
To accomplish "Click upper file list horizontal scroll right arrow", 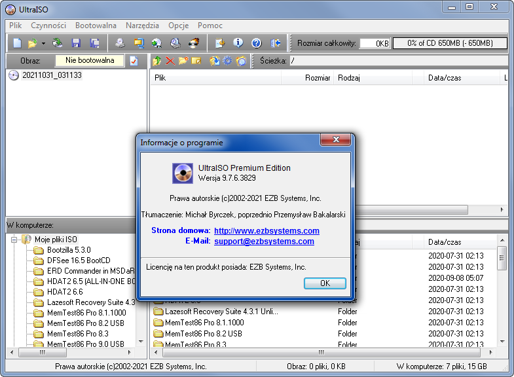I will pyautogui.click(x=502, y=209).
